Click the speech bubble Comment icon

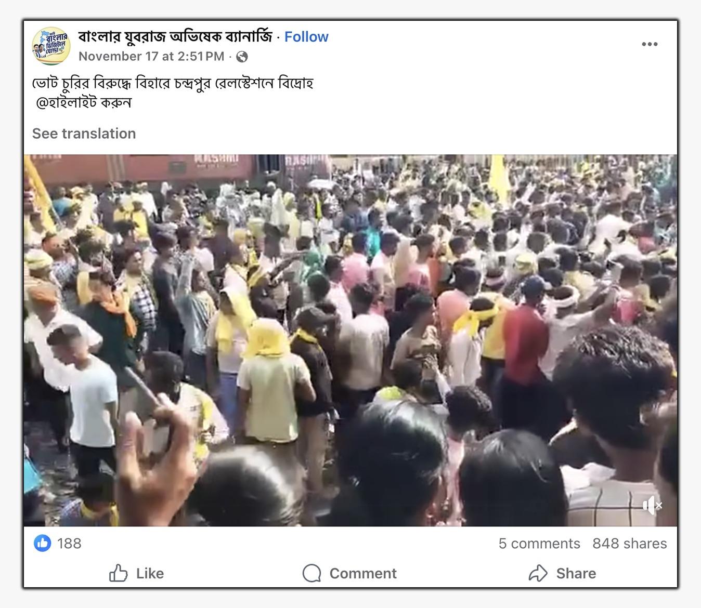[x=311, y=574]
